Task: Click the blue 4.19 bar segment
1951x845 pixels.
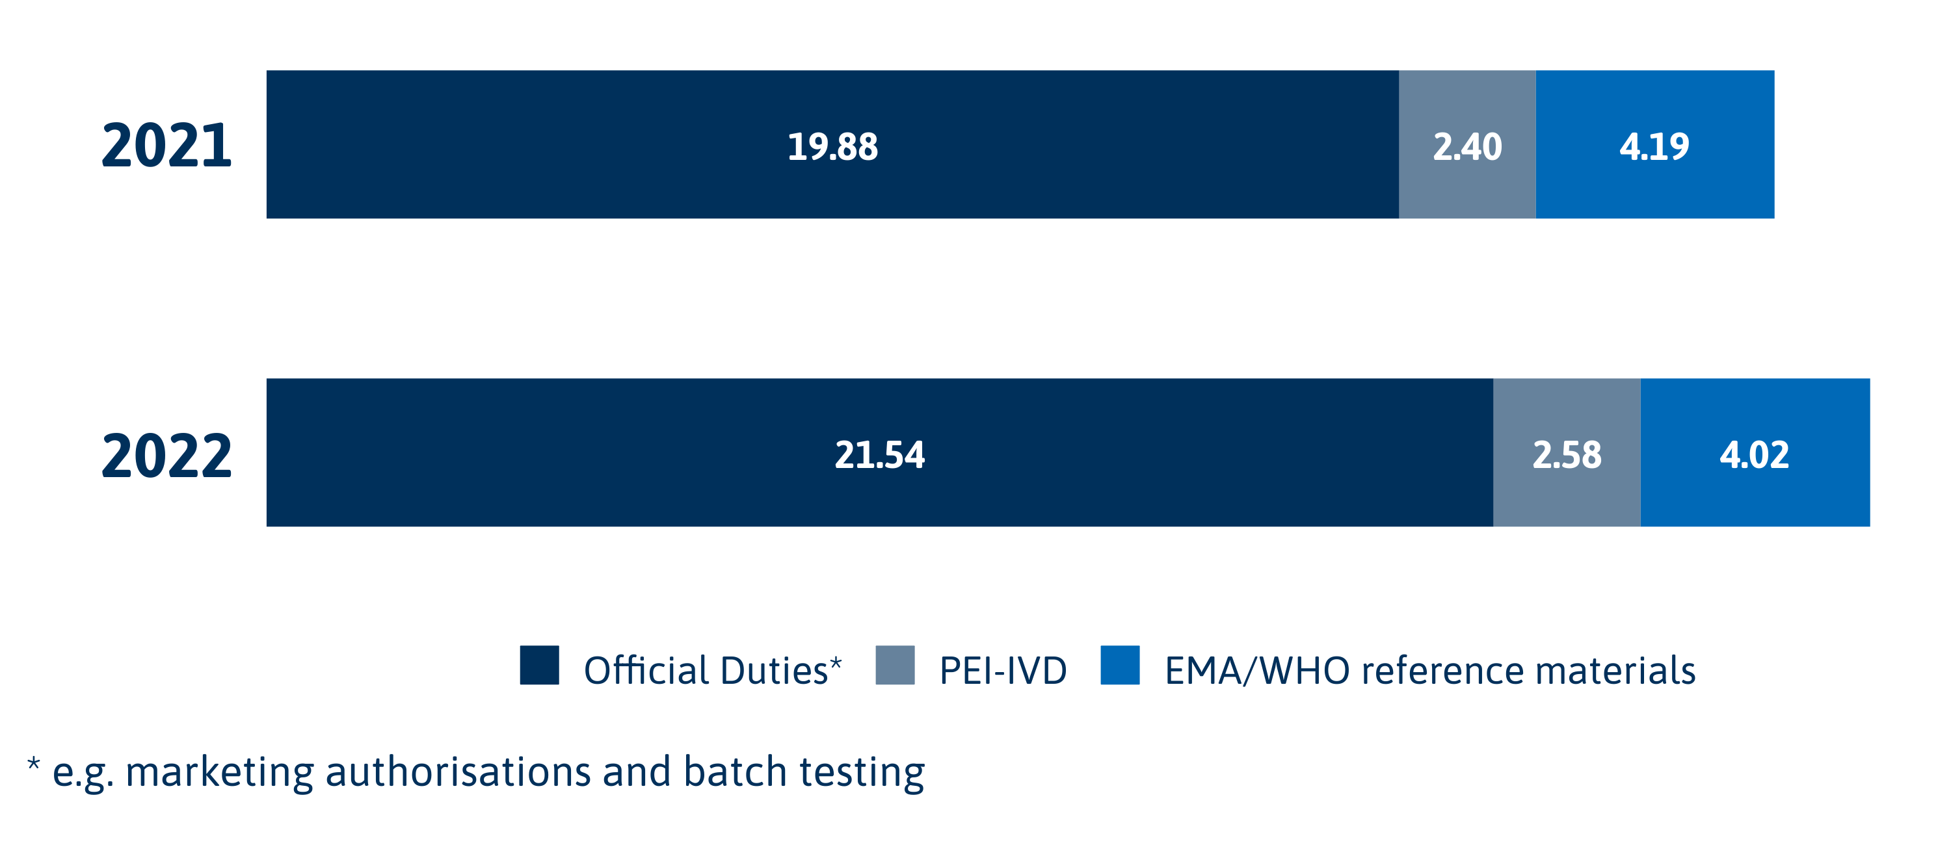Action: (1654, 146)
